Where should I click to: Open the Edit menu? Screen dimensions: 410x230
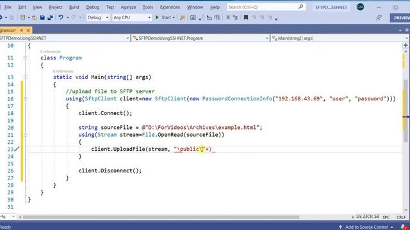click(22, 7)
